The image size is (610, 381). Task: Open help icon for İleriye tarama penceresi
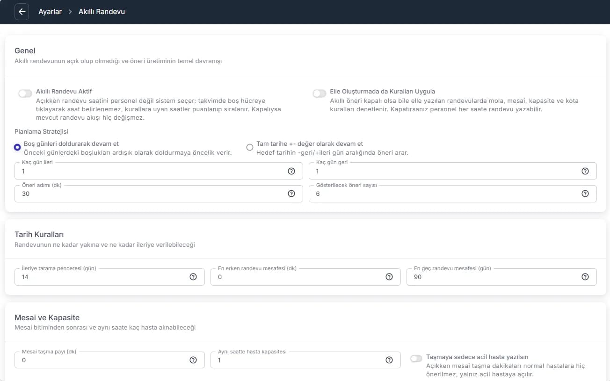point(193,277)
